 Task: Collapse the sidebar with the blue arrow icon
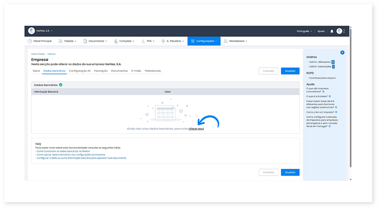click(x=342, y=52)
